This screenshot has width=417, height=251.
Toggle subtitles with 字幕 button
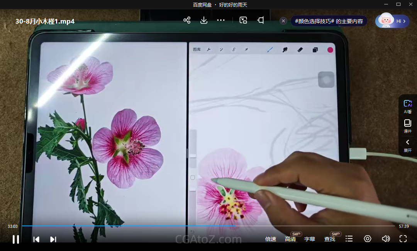click(x=310, y=239)
